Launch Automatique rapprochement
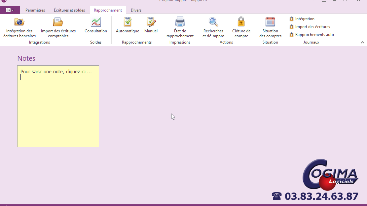The height and width of the screenshot is (206, 367). click(128, 22)
